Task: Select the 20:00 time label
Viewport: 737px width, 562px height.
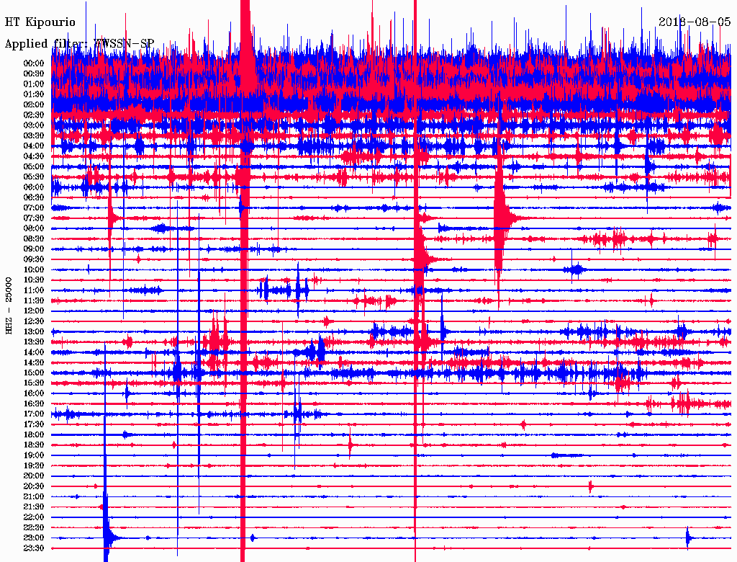Action: [x=34, y=476]
